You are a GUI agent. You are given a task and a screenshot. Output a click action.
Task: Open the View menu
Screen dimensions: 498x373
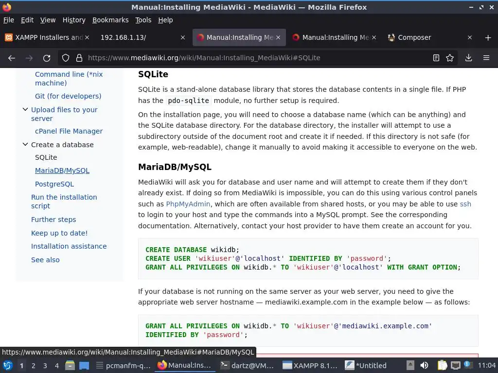pos(48,20)
